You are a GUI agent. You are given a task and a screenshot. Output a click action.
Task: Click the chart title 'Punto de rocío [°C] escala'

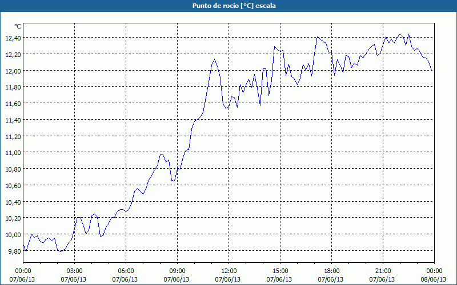[234, 6]
